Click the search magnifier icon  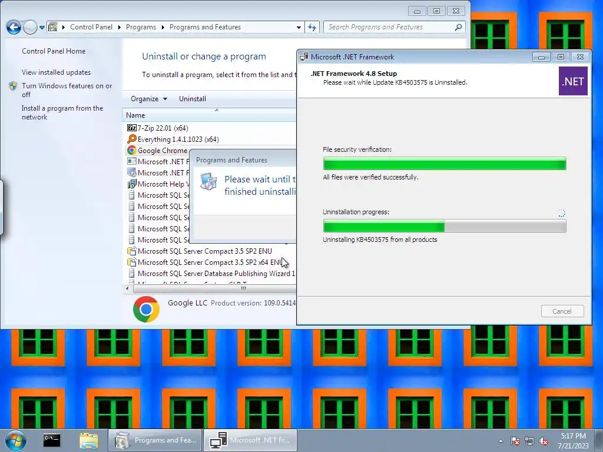pos(458,27)
